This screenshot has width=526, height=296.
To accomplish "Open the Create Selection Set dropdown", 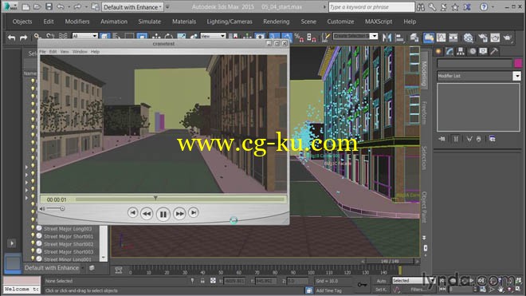I will (355, 36).
